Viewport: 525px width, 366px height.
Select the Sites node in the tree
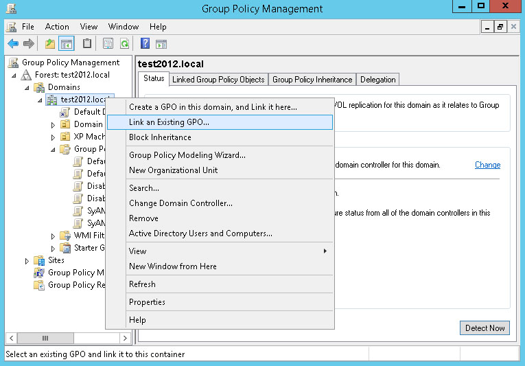point(56,260)
